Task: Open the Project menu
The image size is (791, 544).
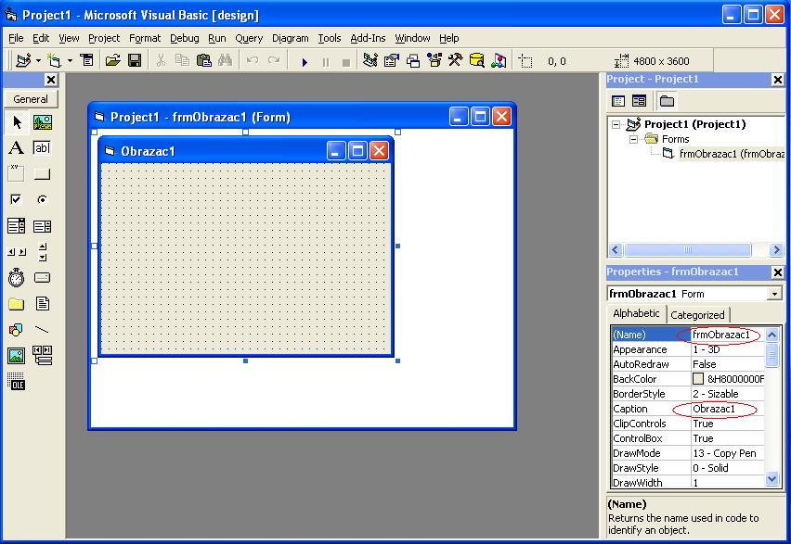Action: click(104, 38)
